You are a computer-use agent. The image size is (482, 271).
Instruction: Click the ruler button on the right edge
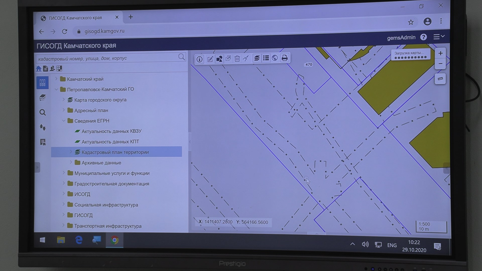(x=440, y=79)
